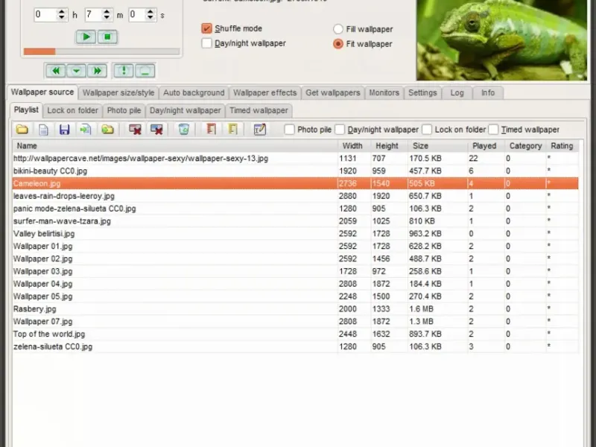Open the Settings tab
The width and height of the screenshot is (596, 447).
pos(422,92)
